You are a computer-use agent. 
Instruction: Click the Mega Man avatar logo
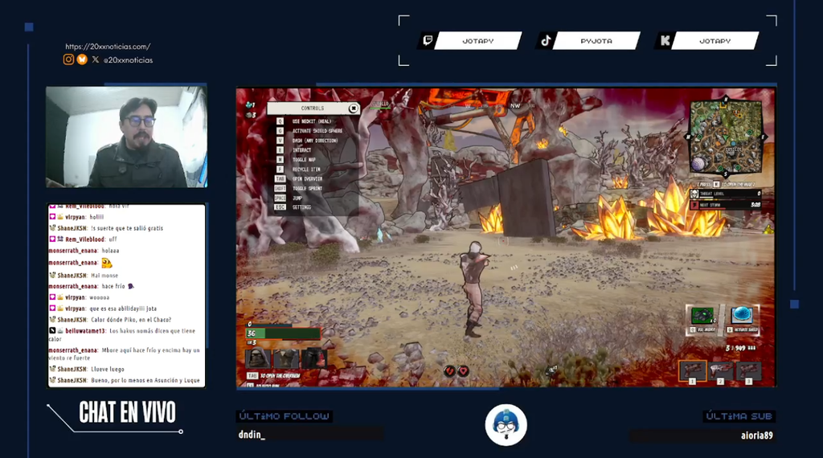[506, 425]
